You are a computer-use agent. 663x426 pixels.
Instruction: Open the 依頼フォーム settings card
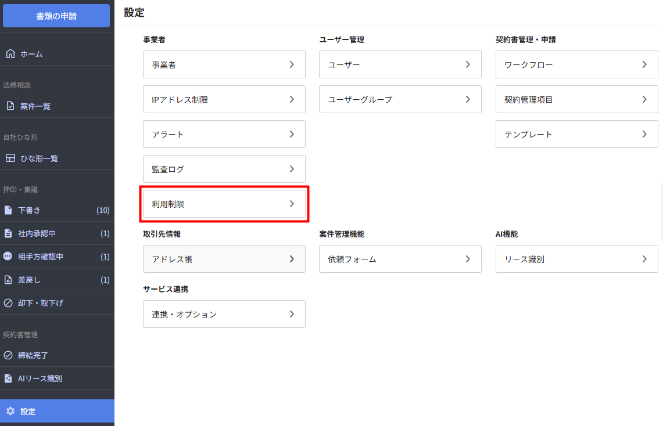(400, 259)
